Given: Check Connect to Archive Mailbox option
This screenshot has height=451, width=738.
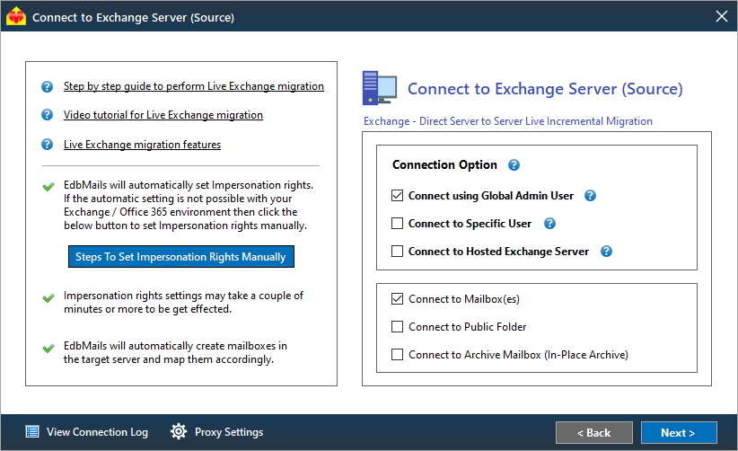Looking at the screenshot, I should pyautogui.click(x=398, y=355).
